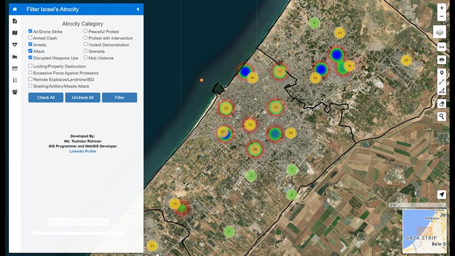Open the folded map sidebar tab

(x=15, y=33)
